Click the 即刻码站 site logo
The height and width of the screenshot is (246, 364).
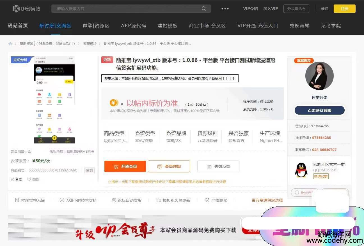(26, 9)
